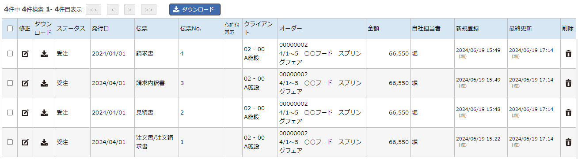Edit the 請求書 row with pencil icon

click(x=25, y=54)
